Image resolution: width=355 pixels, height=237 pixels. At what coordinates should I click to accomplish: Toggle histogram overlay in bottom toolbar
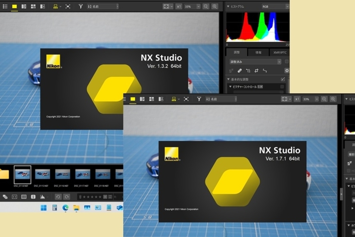(x=42, y=197)
